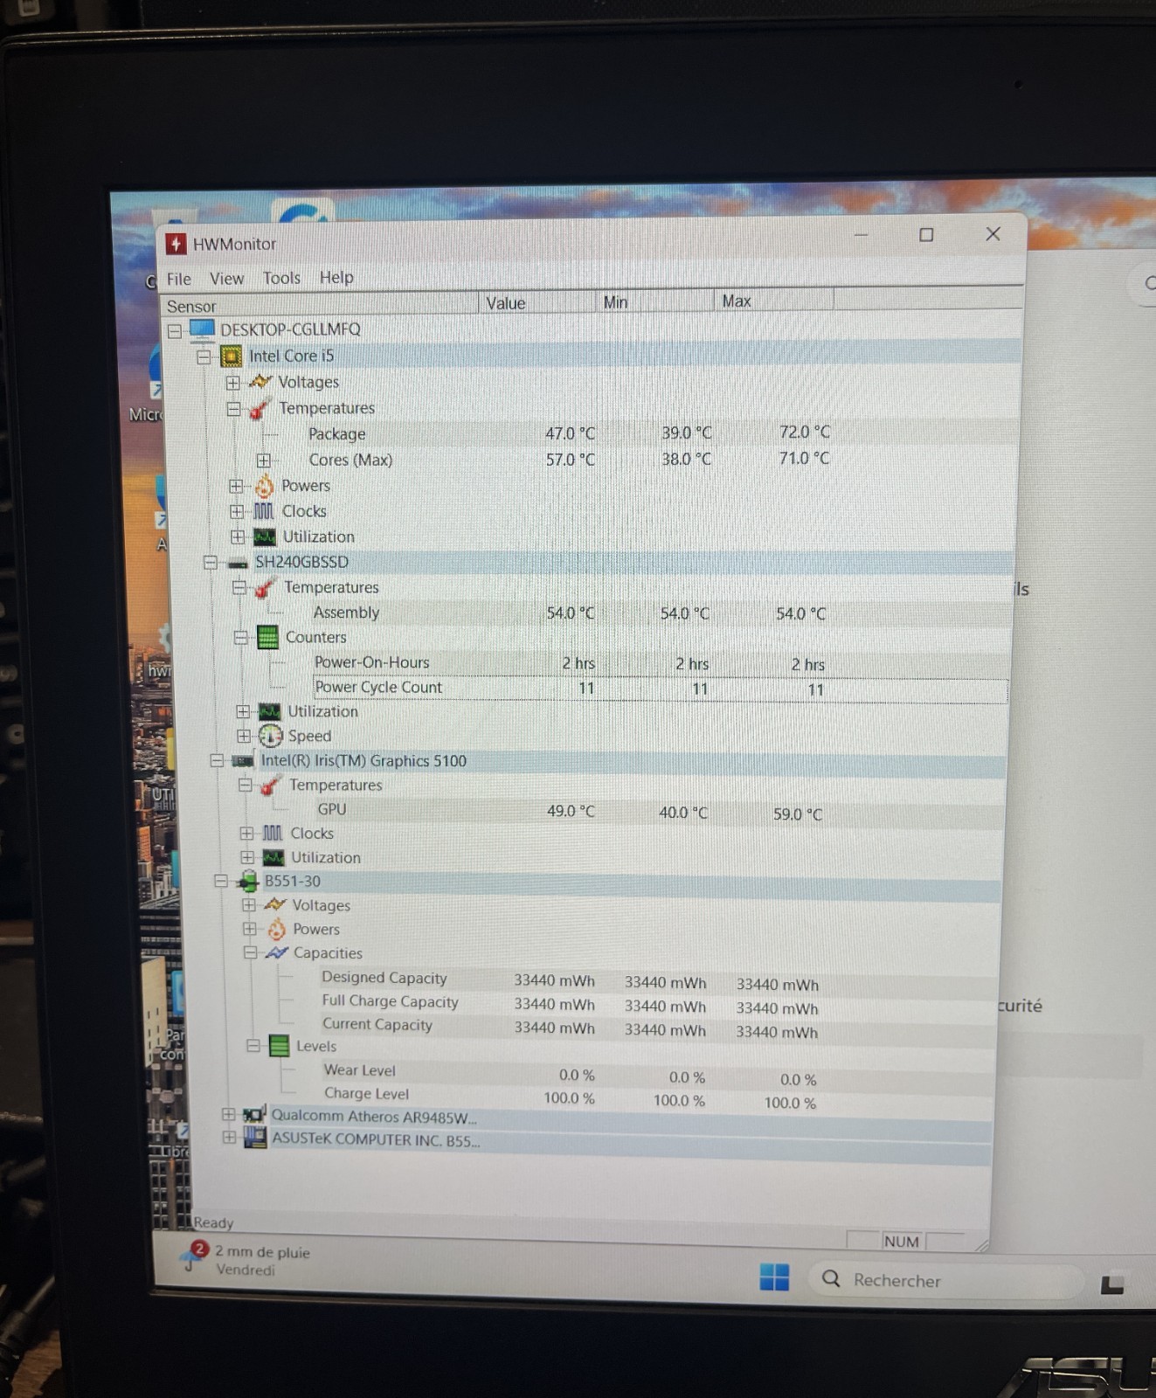Image resolution: width=1156 pixels, height=1398 pixels.
Task: Click the HWMonitor app icon in the title bar
Action: (x=176, y=244)
